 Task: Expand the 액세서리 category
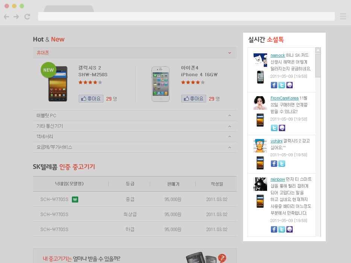pyautogui.click(x=229, y=136)
